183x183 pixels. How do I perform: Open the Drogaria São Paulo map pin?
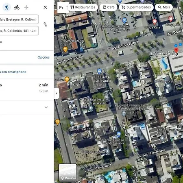tap(99, 71)
